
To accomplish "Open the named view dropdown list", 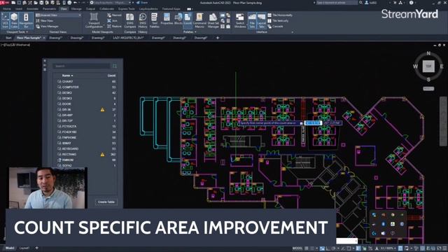I will [x=58, y=15].
